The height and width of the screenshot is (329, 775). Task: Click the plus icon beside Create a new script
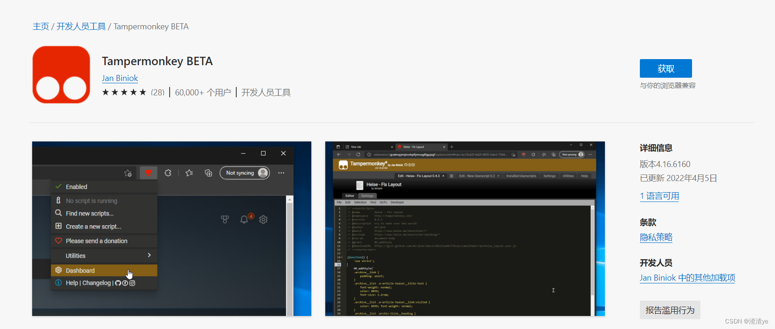coord(58,226)
